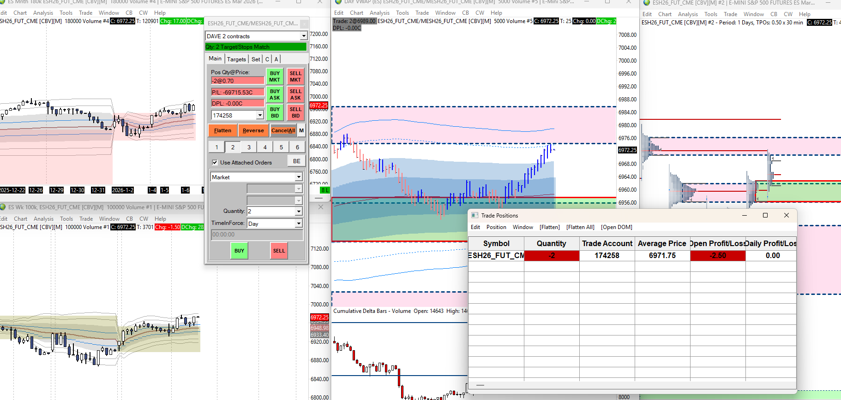Click the SELL ASK button

click(295, 94)
